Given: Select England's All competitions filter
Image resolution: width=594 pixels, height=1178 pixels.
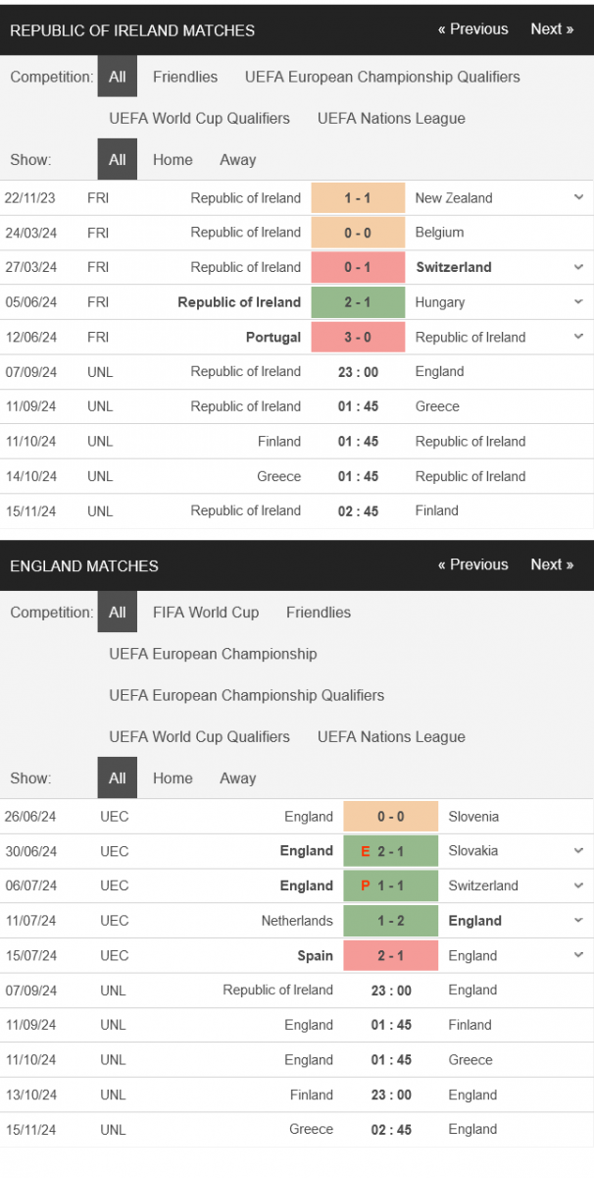Looking at the screenshot, I should click(118, 612).
